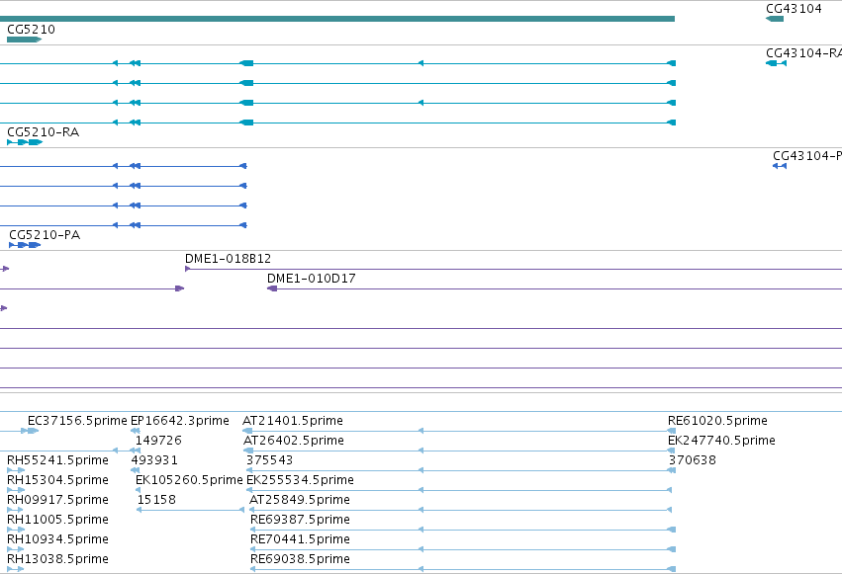Click the small arrow glyph beneath RH13038.5prime
Screen dimensions: 842x574
coord(16,569)
